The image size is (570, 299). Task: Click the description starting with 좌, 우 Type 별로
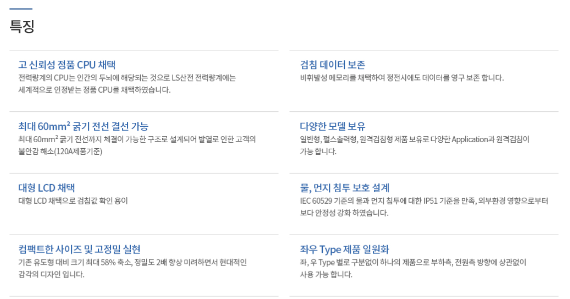click(413, 262)
